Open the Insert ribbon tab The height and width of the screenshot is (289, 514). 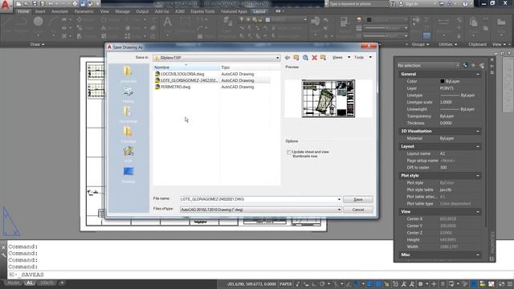point(40,11)
